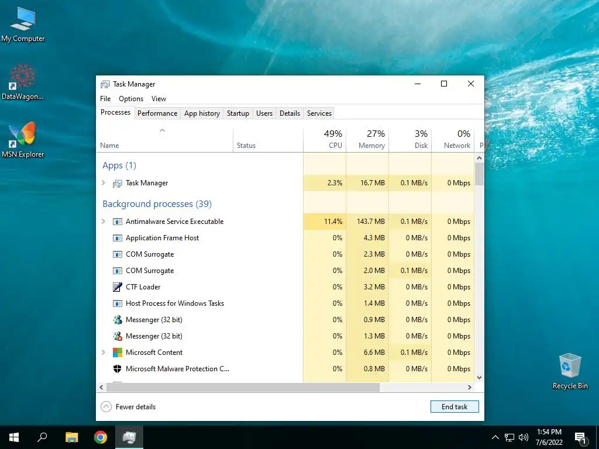Switch to the App history tab
The image size is (599, 449).
pyautogui.click(x=202, y=113)
